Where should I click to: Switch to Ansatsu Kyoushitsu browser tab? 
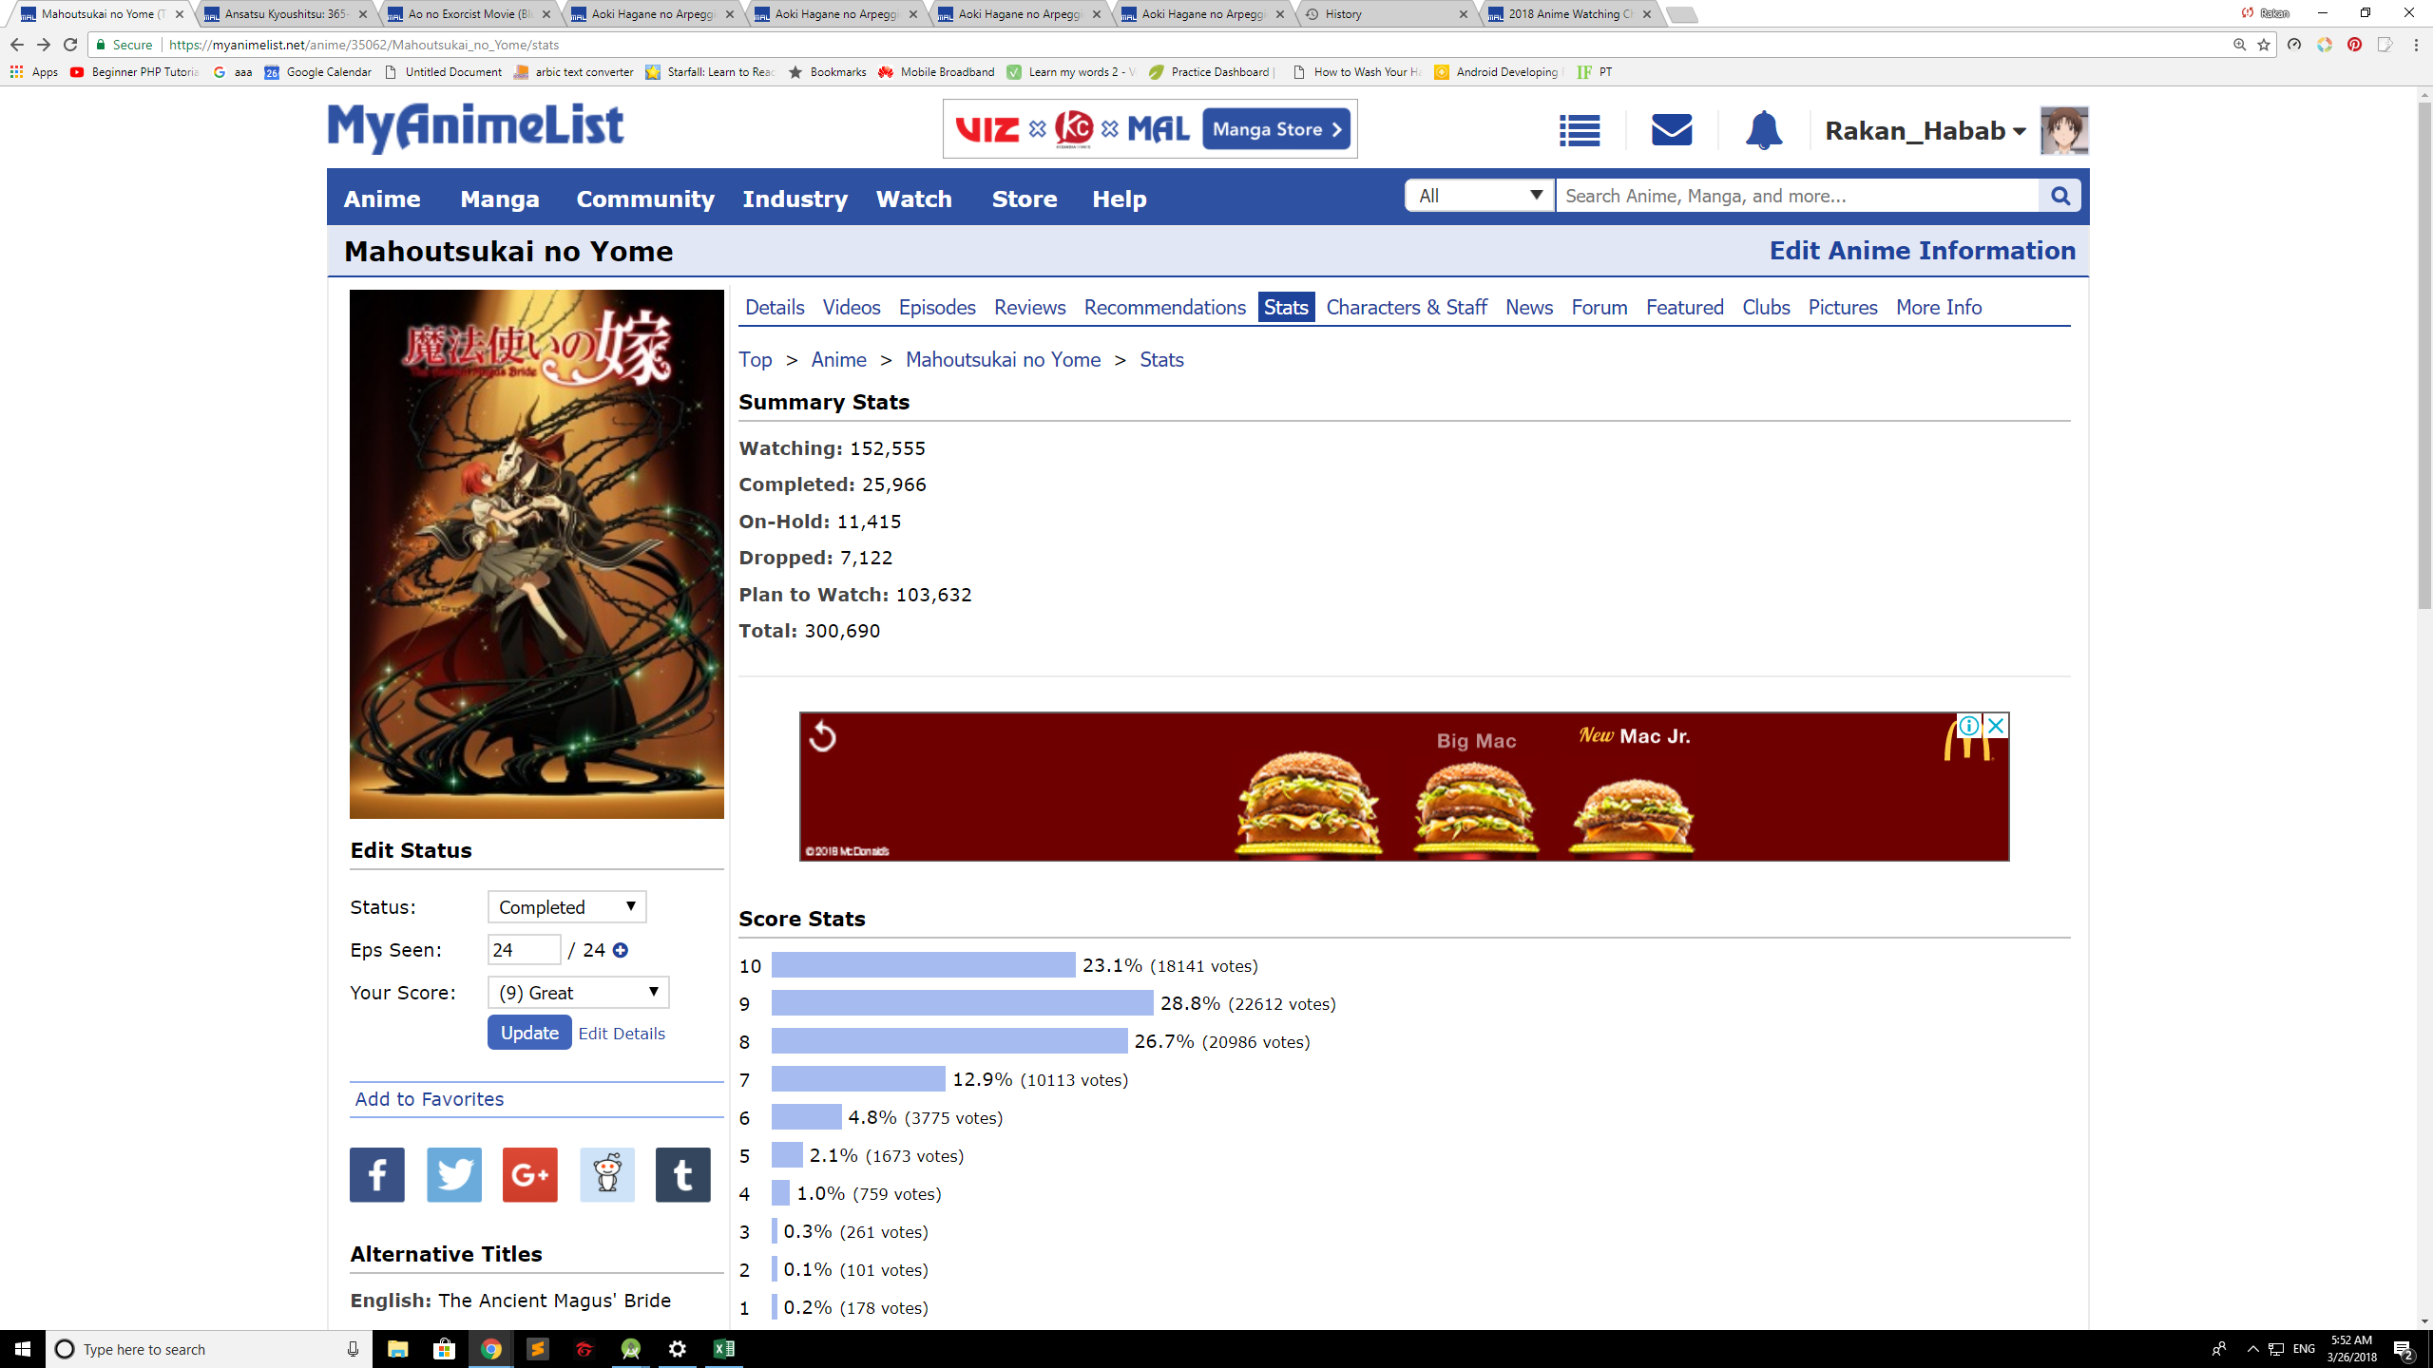[285, 14]
